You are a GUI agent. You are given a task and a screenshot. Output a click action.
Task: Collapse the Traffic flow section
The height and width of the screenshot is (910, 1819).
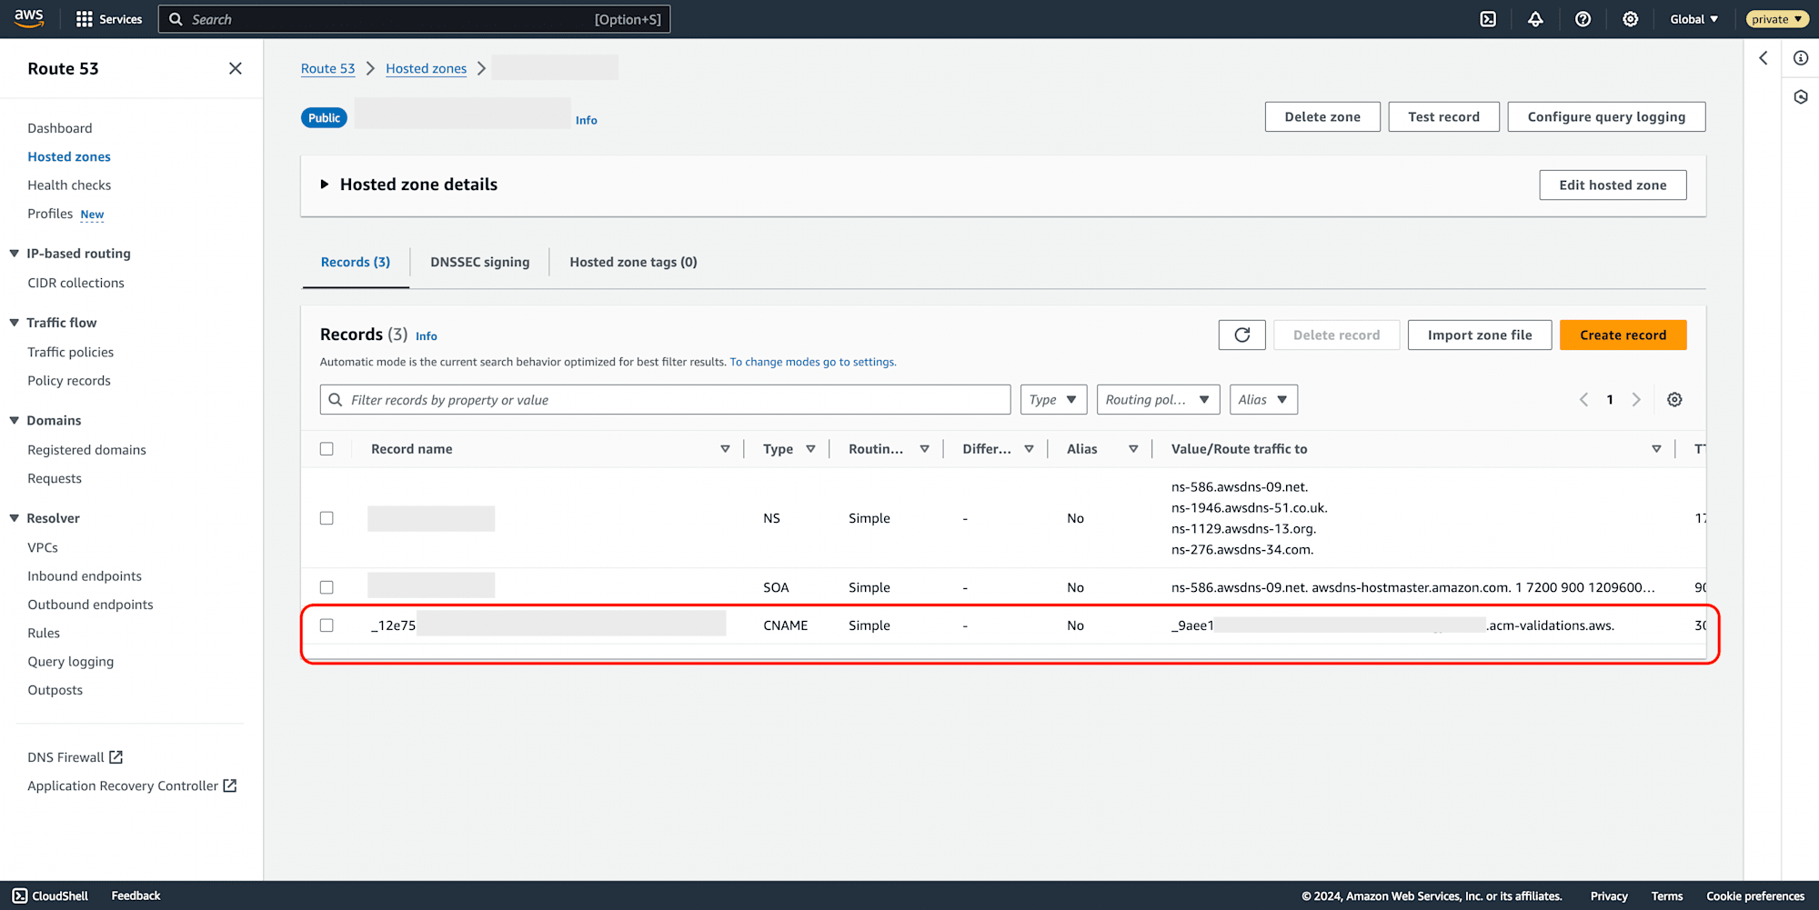click(14, 323)
